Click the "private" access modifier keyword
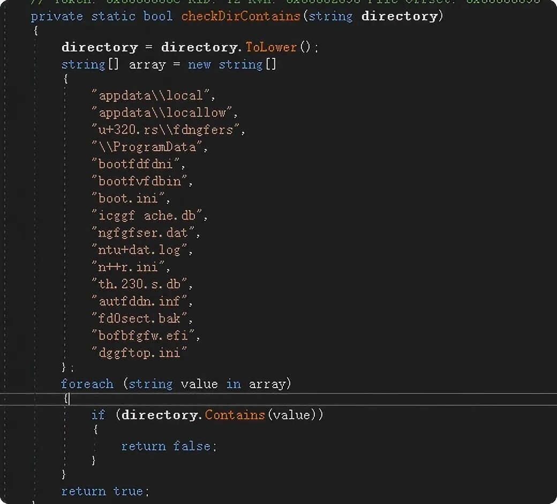Image resolution: width=557 pixels, height=504 pixels. (56, 16)
